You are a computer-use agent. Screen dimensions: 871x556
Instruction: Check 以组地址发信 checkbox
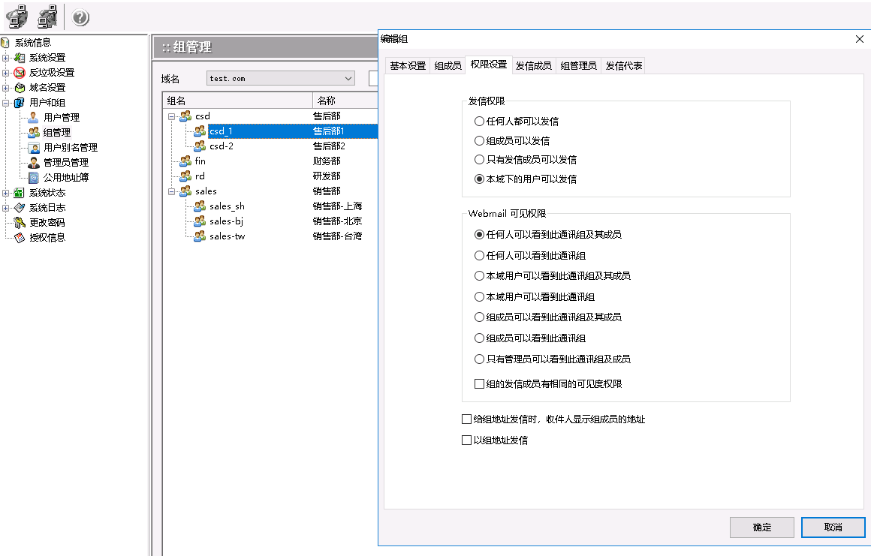[x=466, y=440]
